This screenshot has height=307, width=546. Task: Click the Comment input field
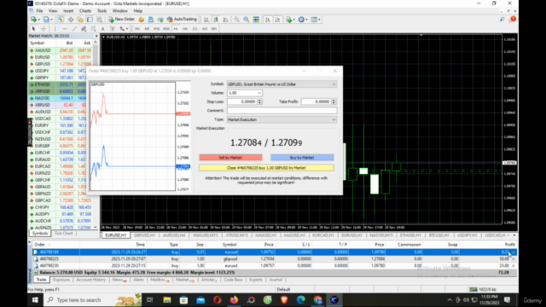282,111
